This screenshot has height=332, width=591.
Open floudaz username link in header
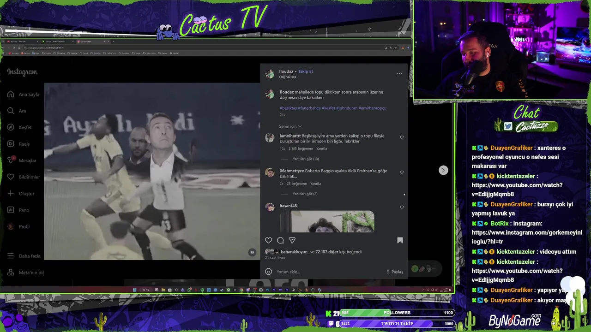pyautogui.click(x=286, y=71)
